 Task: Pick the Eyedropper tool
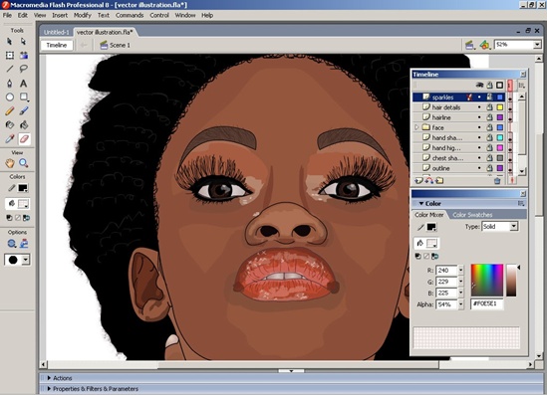point(10,139)
